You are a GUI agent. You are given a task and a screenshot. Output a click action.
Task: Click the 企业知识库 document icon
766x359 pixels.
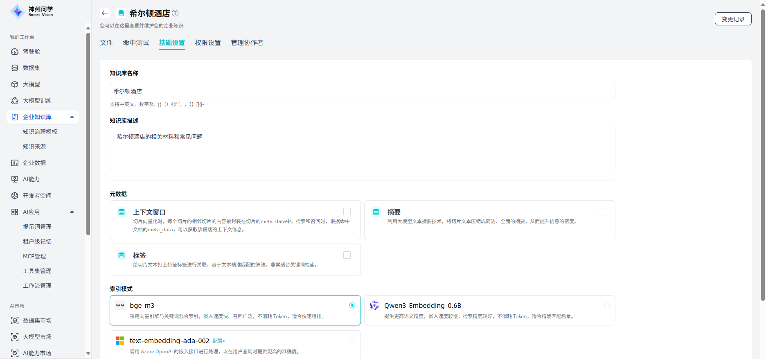15,117
